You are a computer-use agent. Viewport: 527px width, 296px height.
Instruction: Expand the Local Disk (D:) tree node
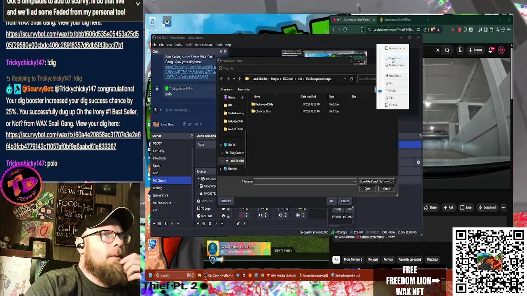coord(222,161)
